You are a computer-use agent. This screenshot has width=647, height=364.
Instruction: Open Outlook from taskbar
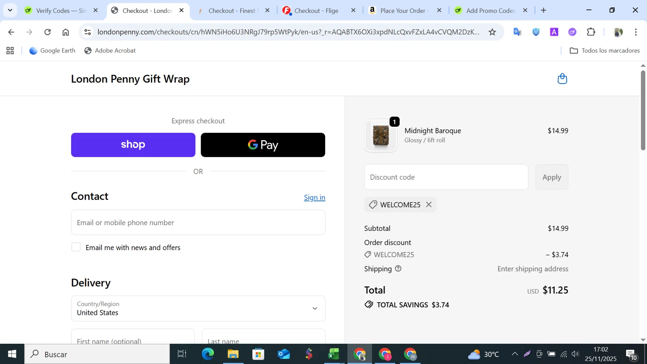[283, 354]
